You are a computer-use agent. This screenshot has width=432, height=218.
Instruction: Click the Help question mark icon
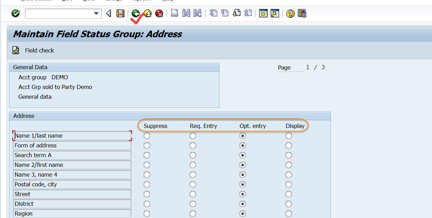290,14
